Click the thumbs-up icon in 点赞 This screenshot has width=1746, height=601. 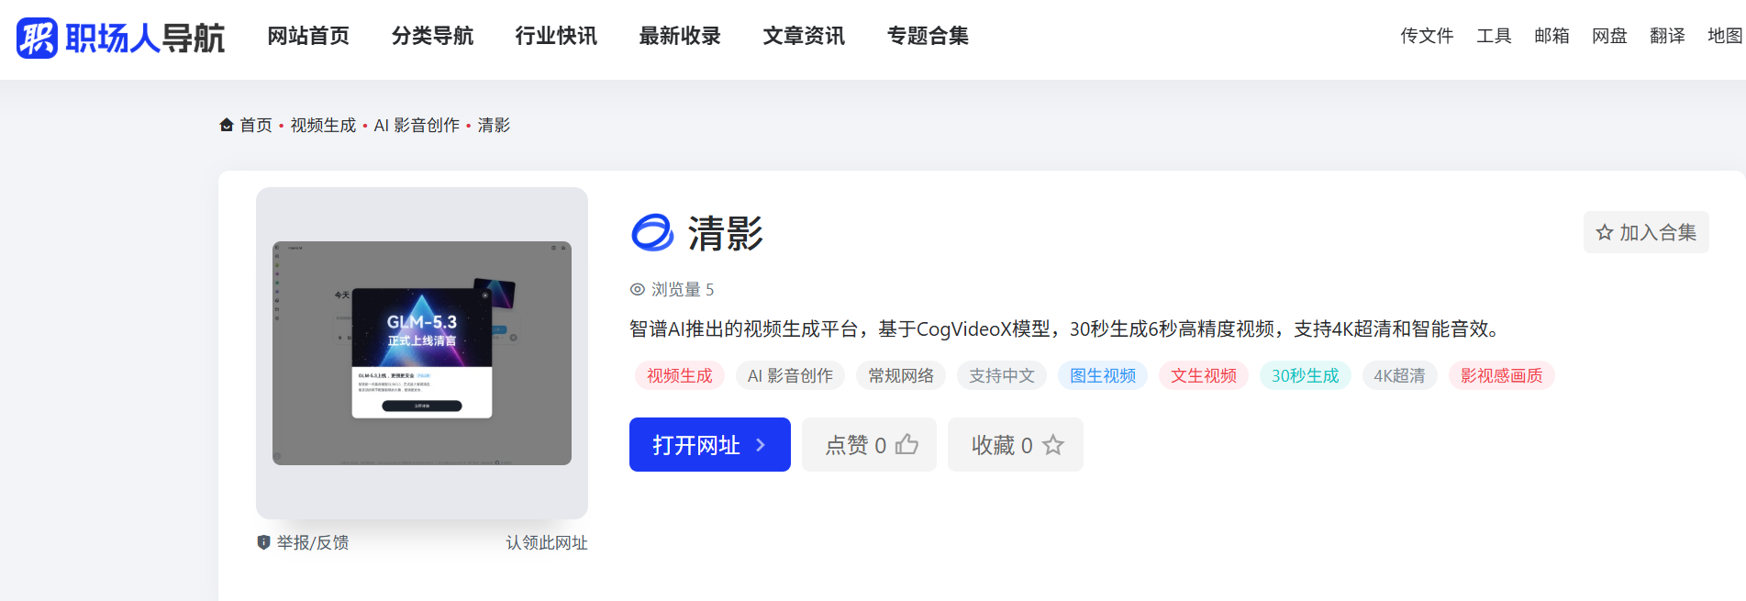point(906,445)
